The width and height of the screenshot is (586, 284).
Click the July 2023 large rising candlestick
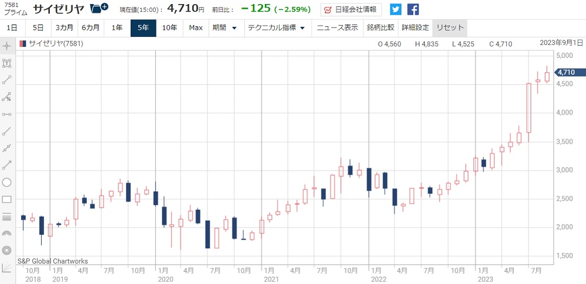click(x=529, y=108)
